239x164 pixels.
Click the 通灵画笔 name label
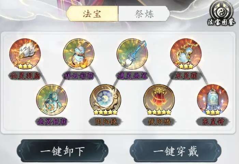[132, 76]
